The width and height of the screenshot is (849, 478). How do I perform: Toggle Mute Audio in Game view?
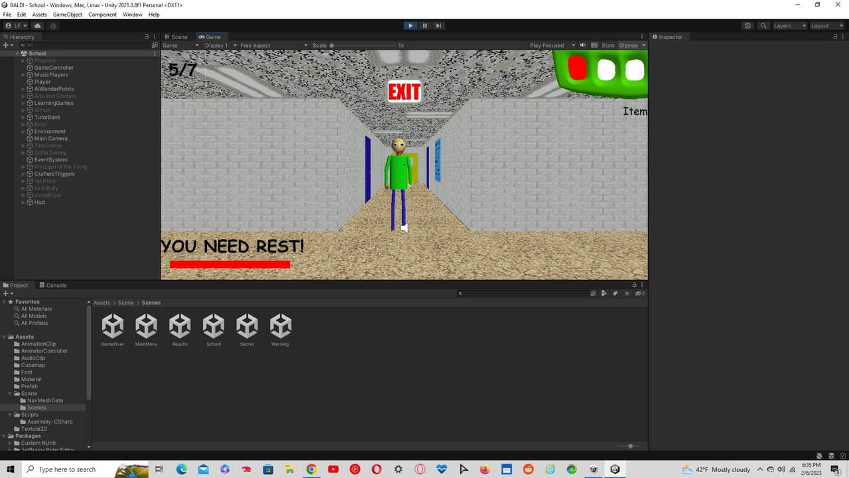point(583,45)
